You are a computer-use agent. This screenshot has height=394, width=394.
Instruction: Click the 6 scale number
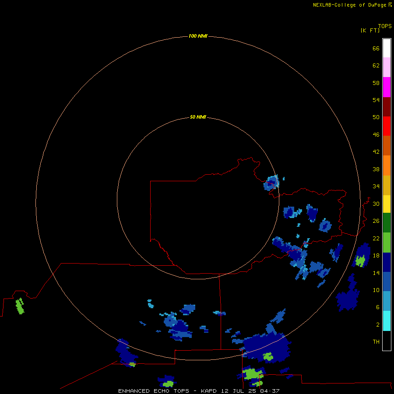pyautogui.click(x=378, y=307)
